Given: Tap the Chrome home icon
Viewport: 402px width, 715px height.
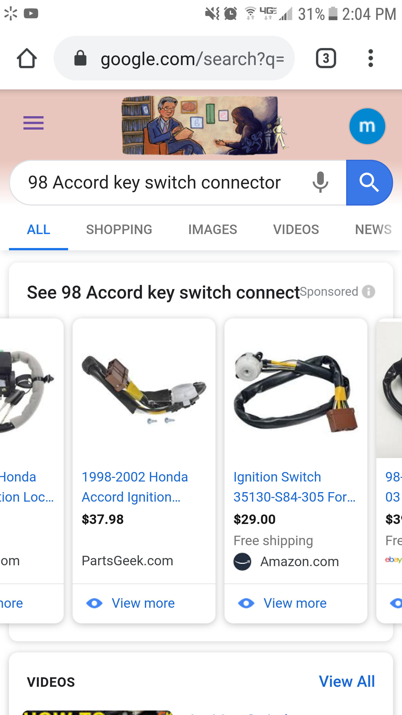Looking at the screenshot, I should pyautogui.click(x=27, y=58).
